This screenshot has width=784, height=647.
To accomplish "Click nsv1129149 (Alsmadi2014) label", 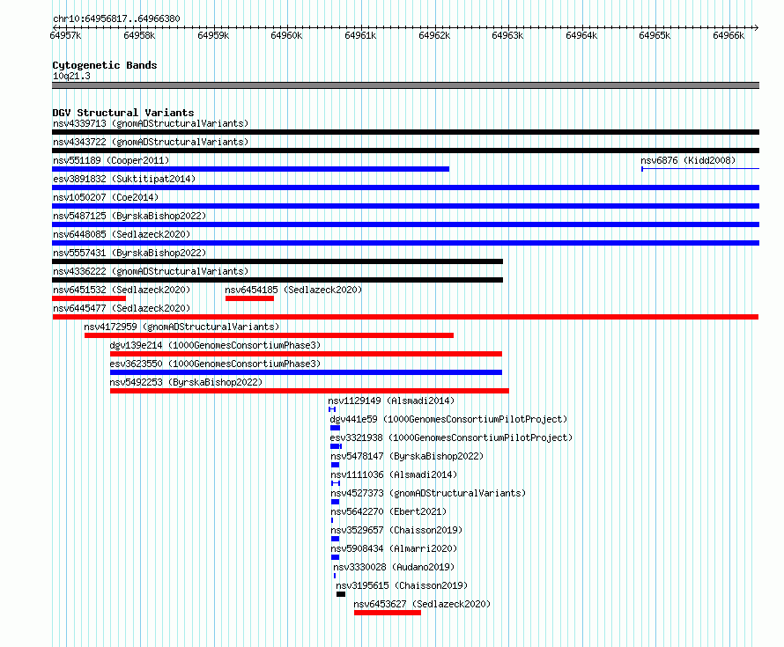I will [x=391, y=401].
